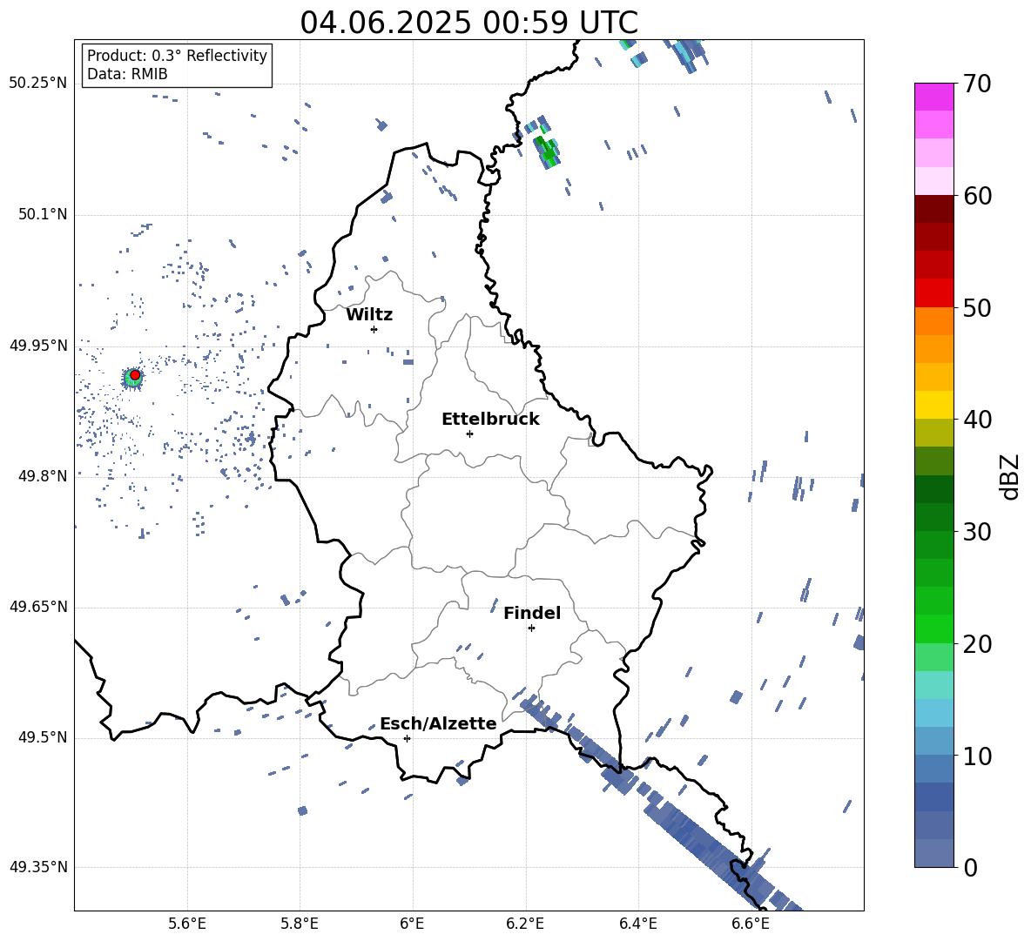1031x941 pixels.
Task: Click the colorbar tick label 30
Action: point(977,532)
